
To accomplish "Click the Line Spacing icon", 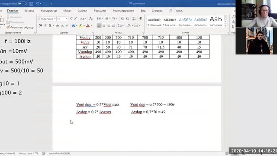I will coord(120,26).
